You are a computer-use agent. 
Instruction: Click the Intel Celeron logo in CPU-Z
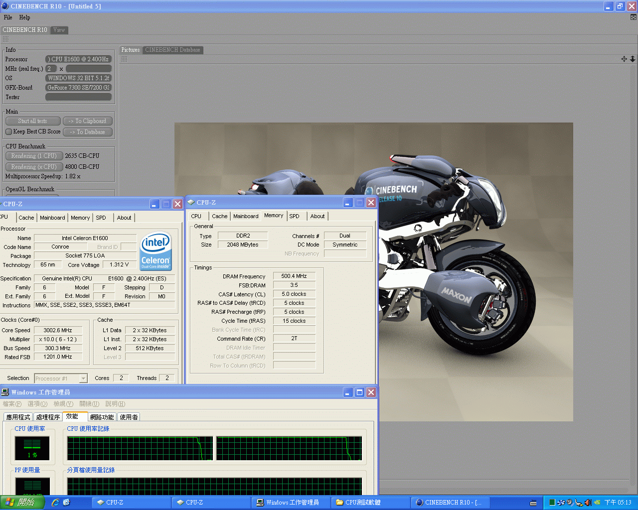point(156,251)
